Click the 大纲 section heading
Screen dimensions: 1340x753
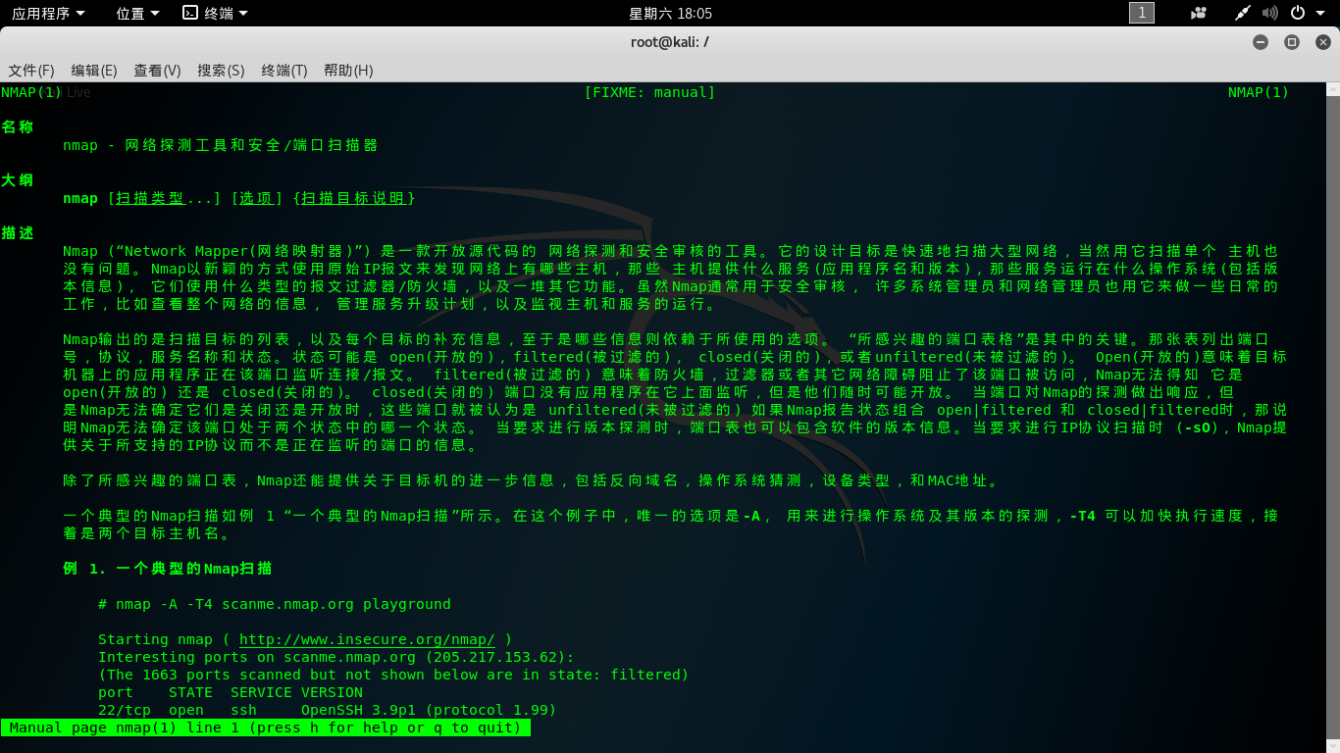pos(18,180)
